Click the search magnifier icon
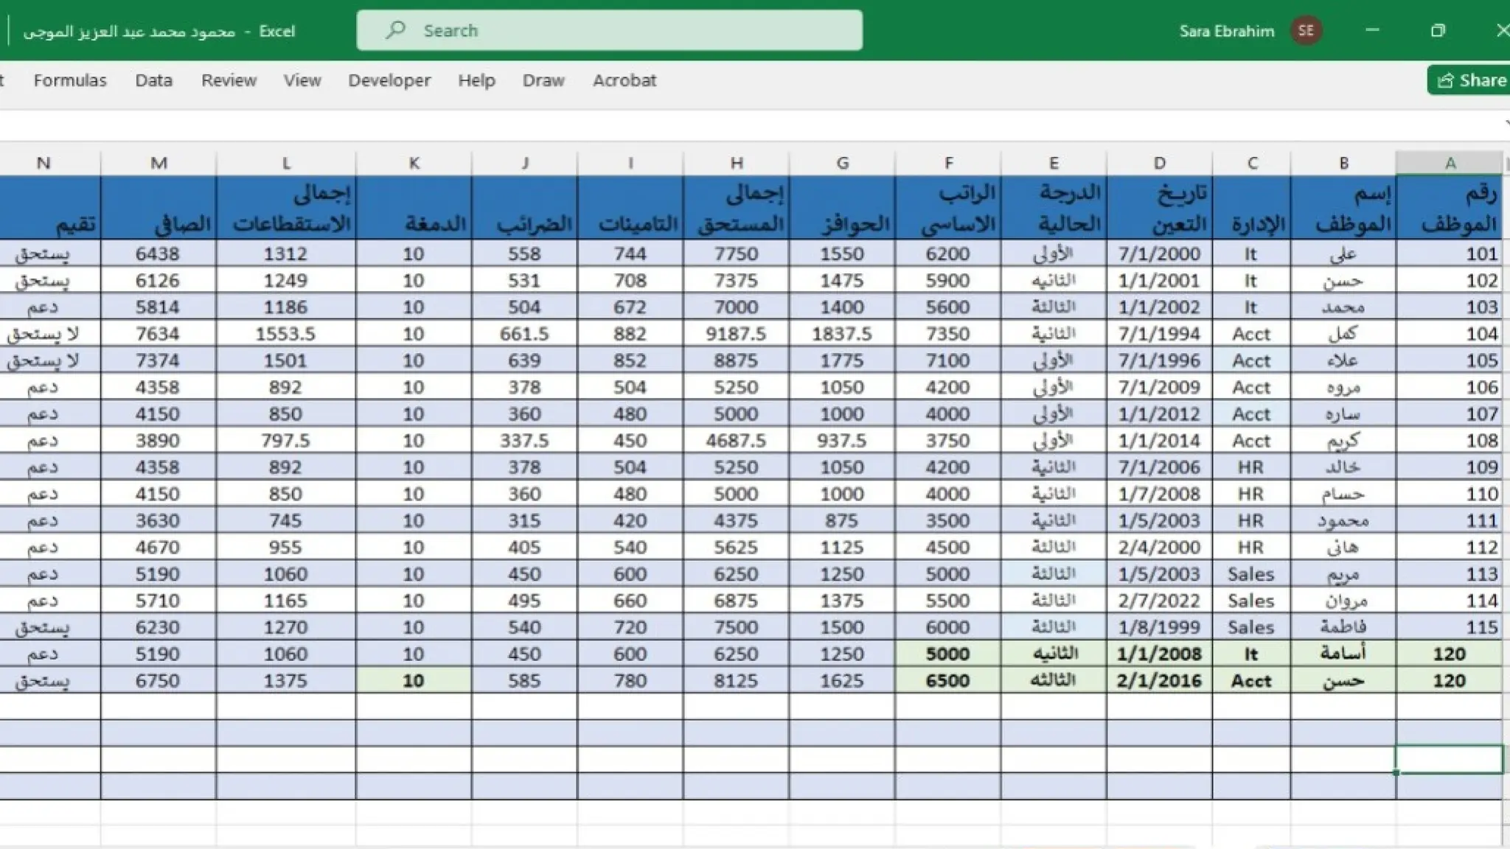 pos(395,30)
